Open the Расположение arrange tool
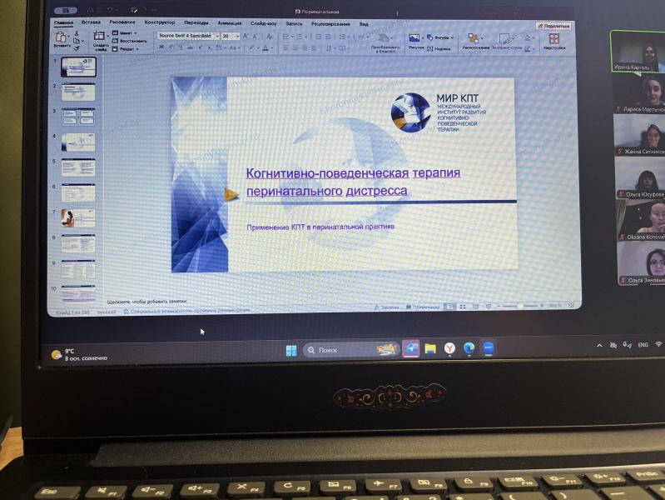The width and height of the screenshot is (665, 500). [475, 39]
